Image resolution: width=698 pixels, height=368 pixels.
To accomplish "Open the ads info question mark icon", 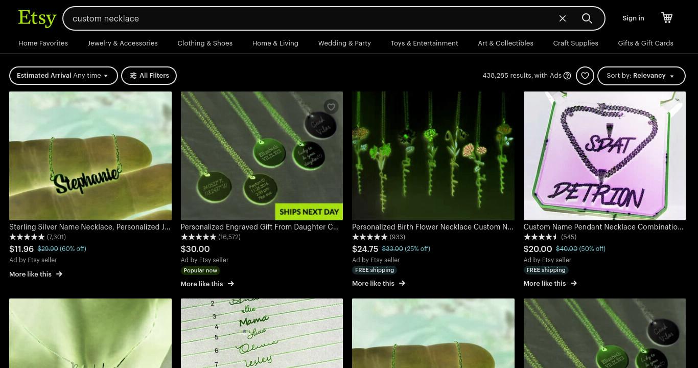I will point(567,76).
